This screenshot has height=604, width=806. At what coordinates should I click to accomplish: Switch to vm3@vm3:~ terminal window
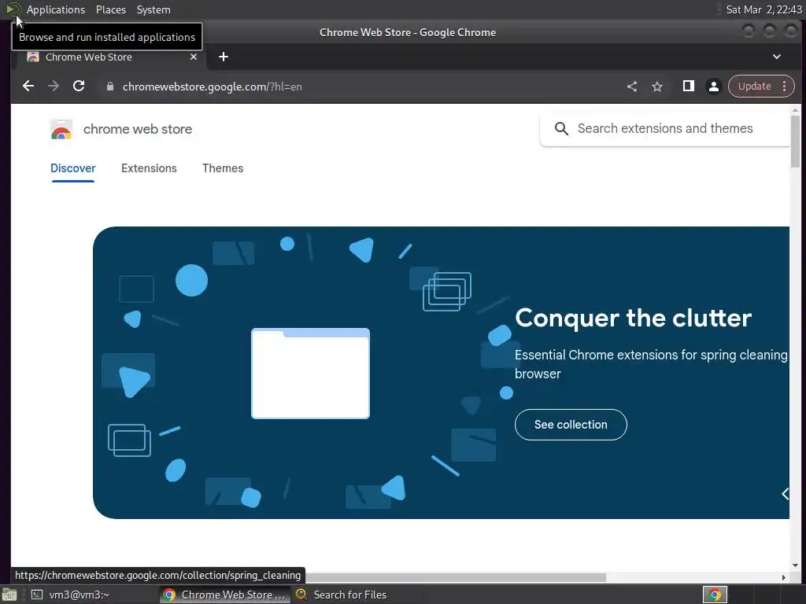70,595
